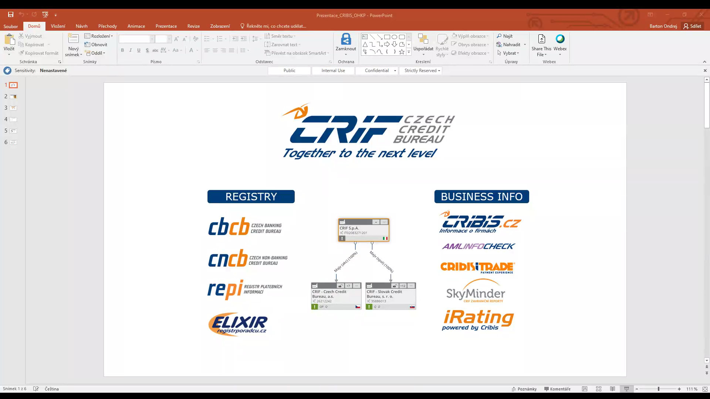Click increase font size icon
The width and height of the screenshot is (710, 399).
[x=176, y=39]
